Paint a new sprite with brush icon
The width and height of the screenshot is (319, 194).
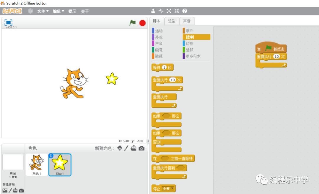(x=126, y=148)
